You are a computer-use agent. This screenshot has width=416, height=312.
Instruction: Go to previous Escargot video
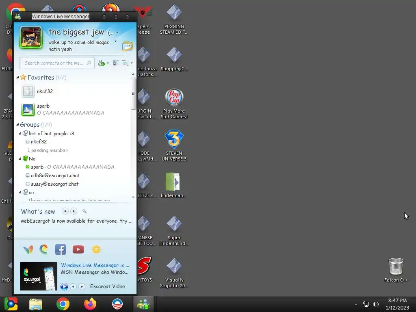(73, 286)
